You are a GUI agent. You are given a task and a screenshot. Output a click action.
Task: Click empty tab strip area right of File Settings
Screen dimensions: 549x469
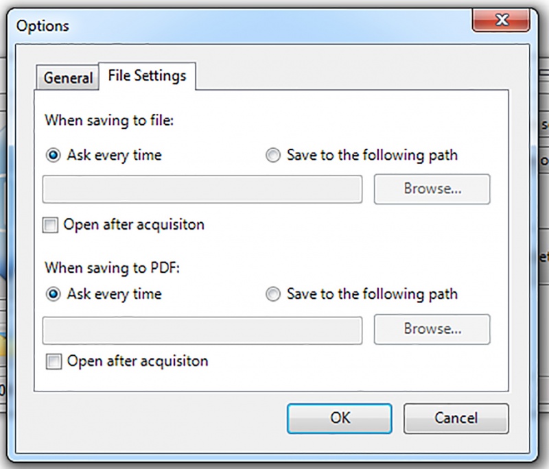[343, 77]
